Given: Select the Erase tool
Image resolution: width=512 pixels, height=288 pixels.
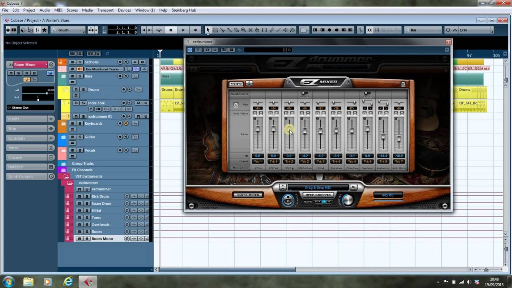Looking at the screenshot, I should [x=236, y=30].
